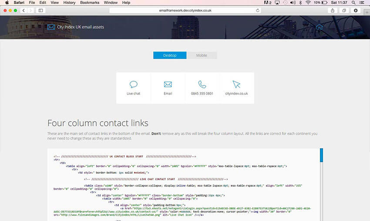Screen dimensions: 370x221
Task: Click the Safari back button
Action: (23, 10)
